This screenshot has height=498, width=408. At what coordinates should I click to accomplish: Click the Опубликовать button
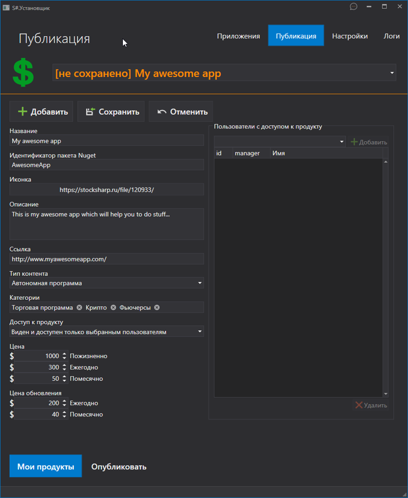point(119,466)
